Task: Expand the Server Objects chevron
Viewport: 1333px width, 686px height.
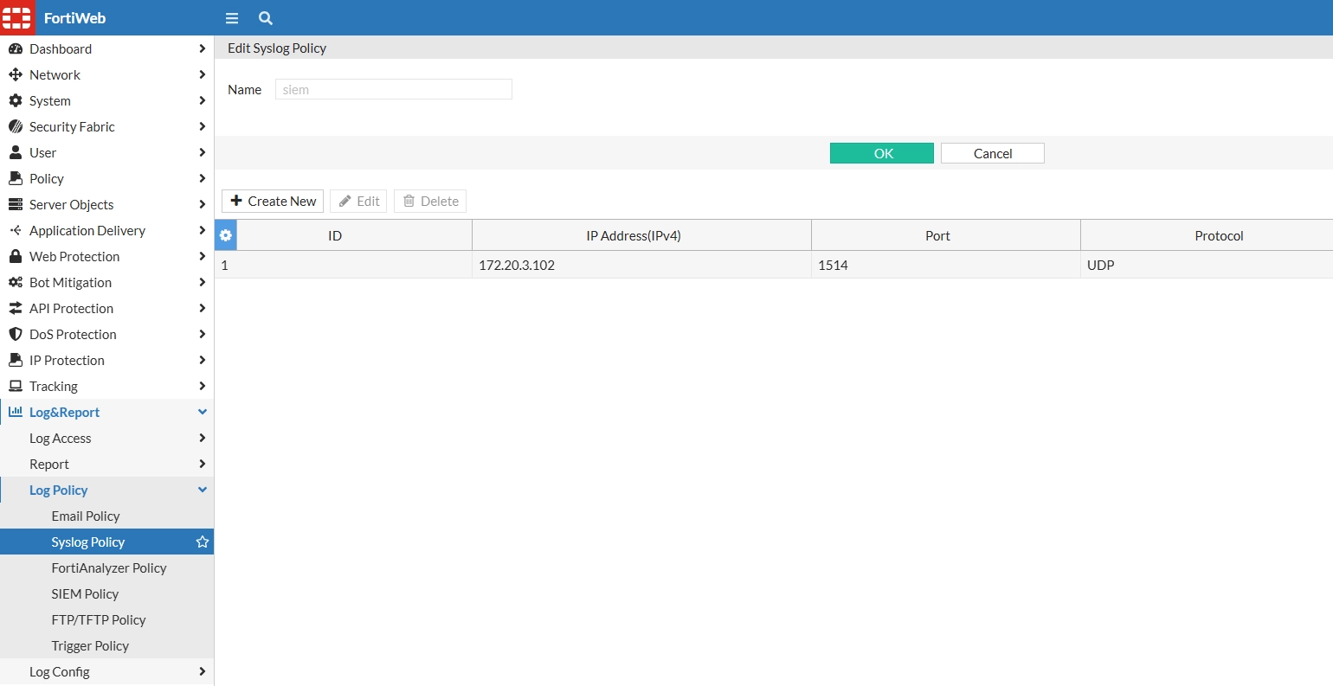Action: tap(202, 205)
